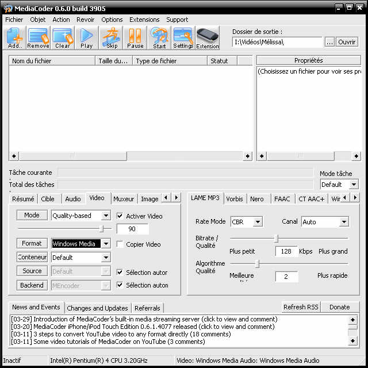The height and width of the screenshot is (368, 368).
Task: Click the Add file toolbar icon
Action: click(15, 38)
